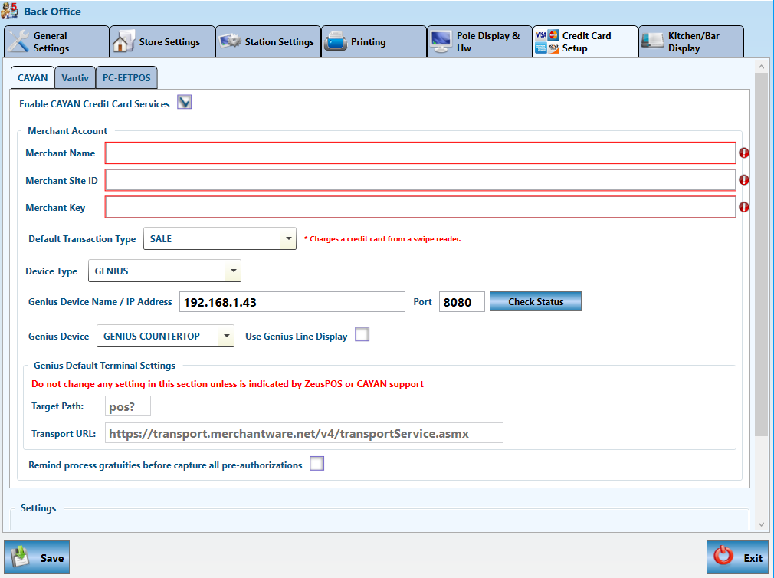Click the Credit Card Setup cards icon

point(547,41)
